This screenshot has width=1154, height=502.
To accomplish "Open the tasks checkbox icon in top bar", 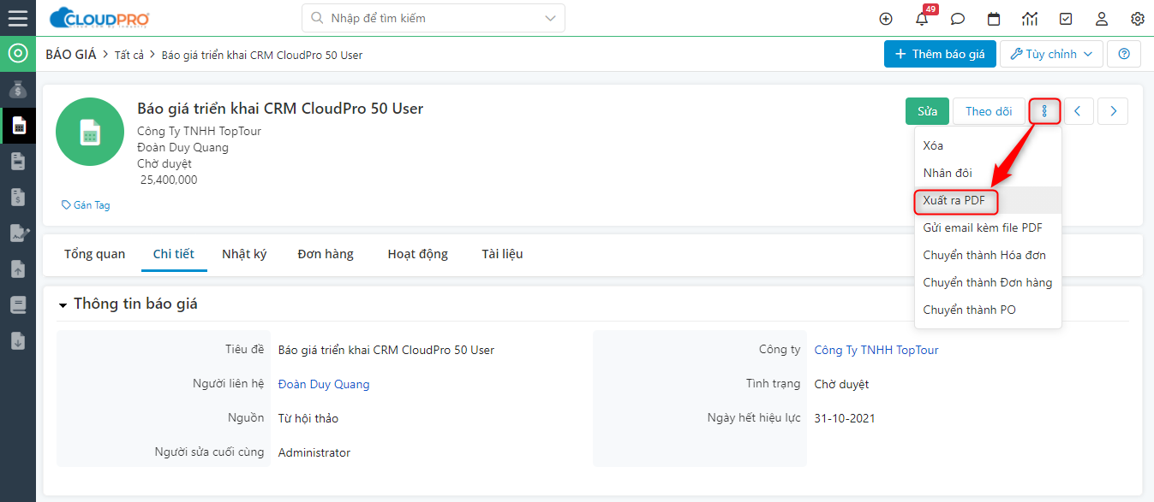I will 1066,19.
